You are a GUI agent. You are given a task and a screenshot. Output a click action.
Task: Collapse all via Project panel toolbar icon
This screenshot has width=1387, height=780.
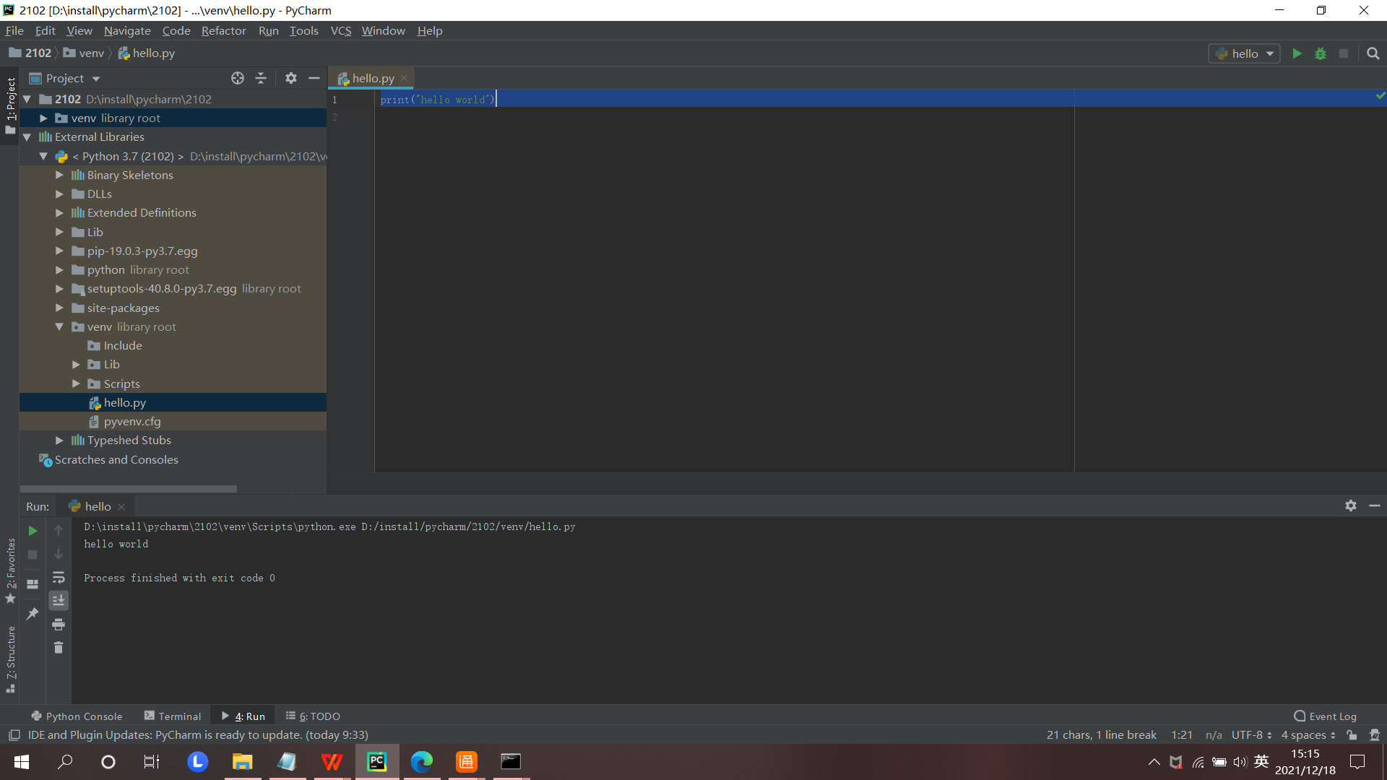[x=261, y=78]
